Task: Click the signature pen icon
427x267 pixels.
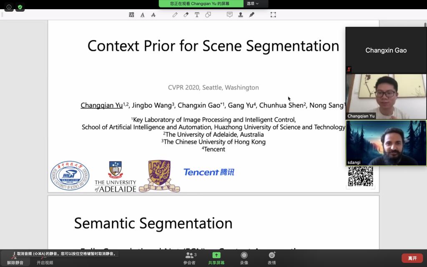Action: click(x=251, y=15)
